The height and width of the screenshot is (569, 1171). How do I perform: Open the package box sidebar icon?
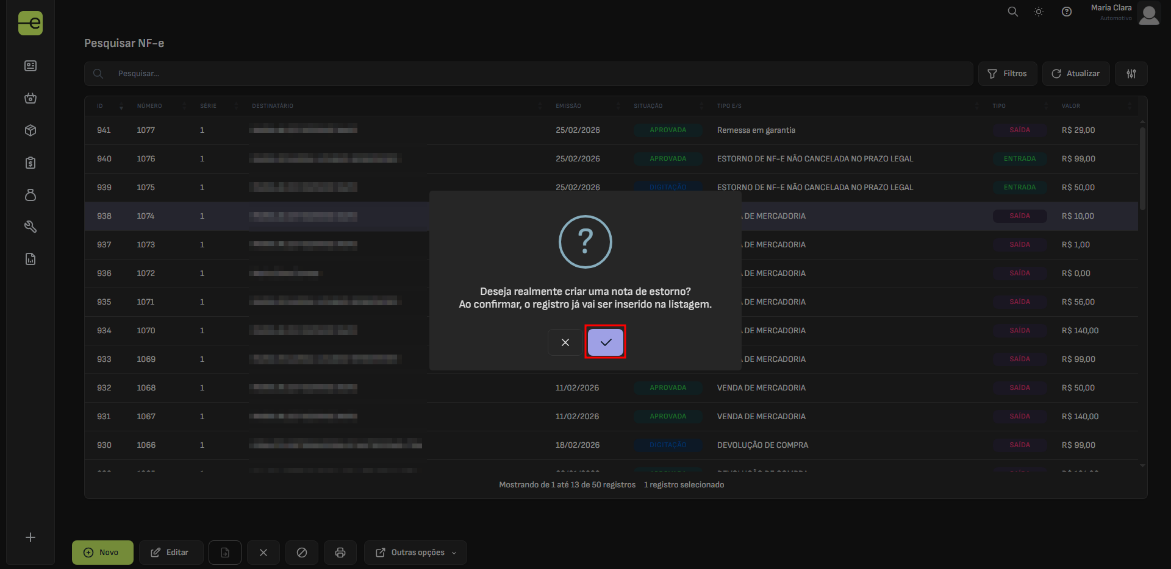[30, 130]
